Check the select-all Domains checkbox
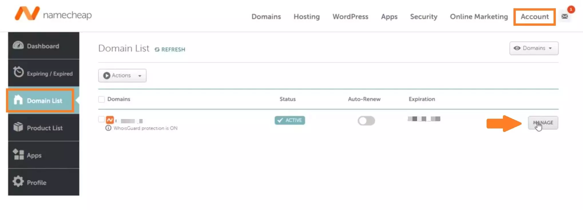 coord(101,99)
